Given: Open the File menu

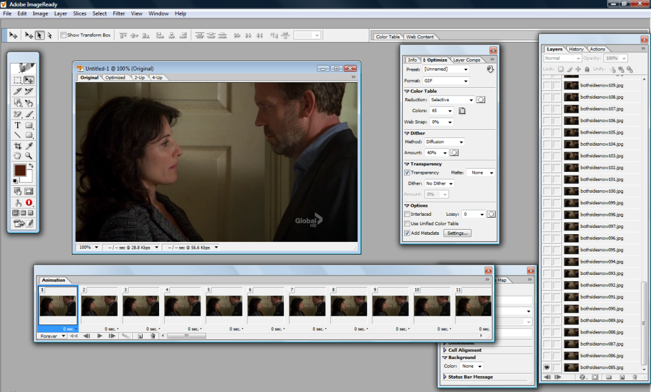Looking at the screenshot, I should (x=8, y=14).
